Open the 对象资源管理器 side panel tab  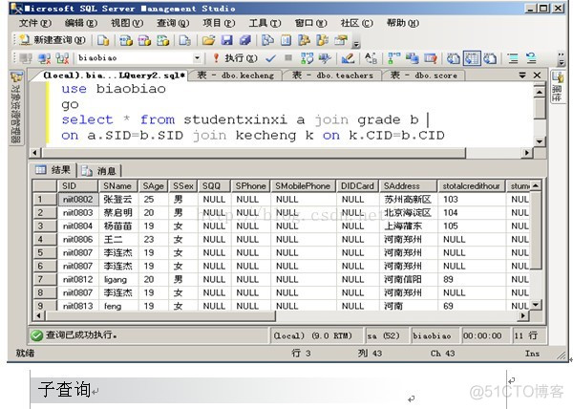click(16, 108)
